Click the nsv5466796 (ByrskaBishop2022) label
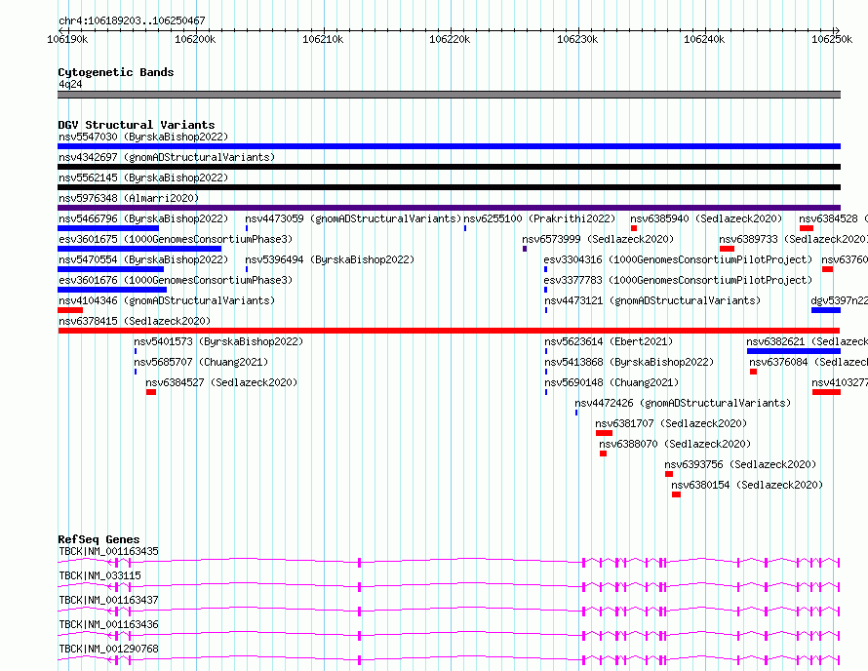 (x=143, y=218)
